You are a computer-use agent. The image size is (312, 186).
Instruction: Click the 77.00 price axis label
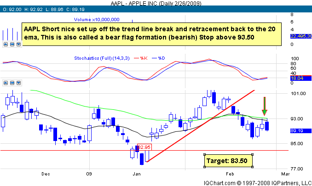point(297,169)
